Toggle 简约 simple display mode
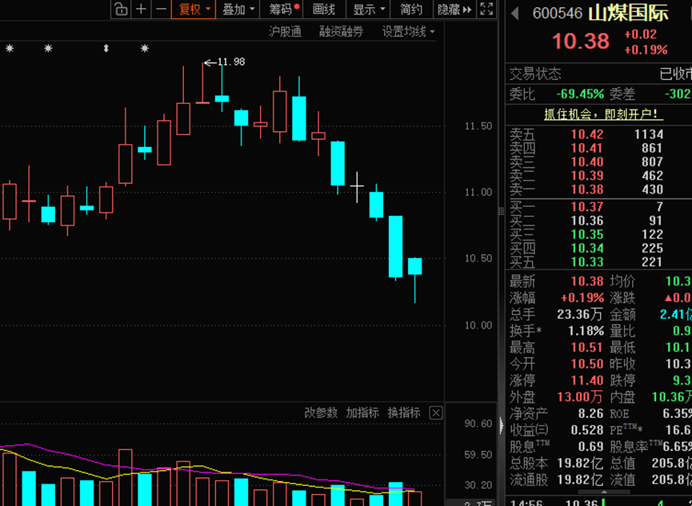This screenshot has height=506, width=692. (411, 10)
